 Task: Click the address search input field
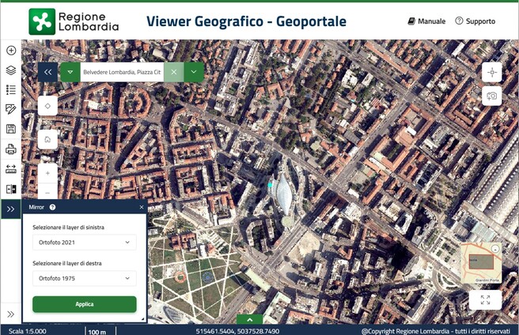(122, 72)
